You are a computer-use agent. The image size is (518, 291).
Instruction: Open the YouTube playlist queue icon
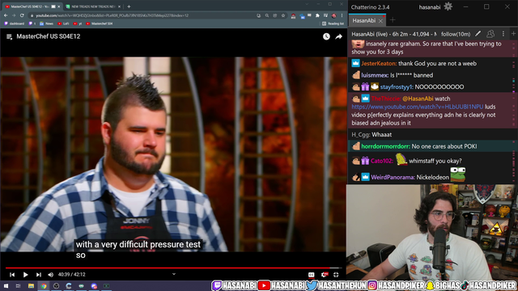tap(9, 36)
